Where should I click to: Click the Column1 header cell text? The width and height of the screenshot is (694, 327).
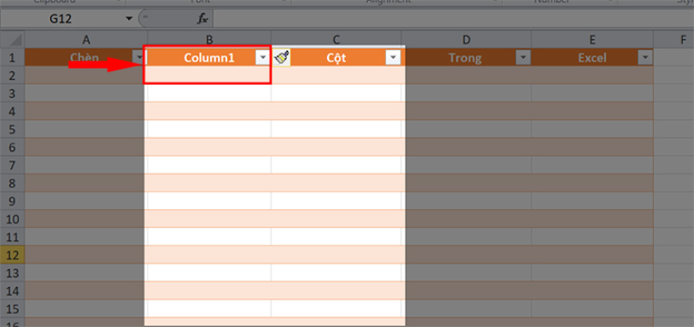209,57
